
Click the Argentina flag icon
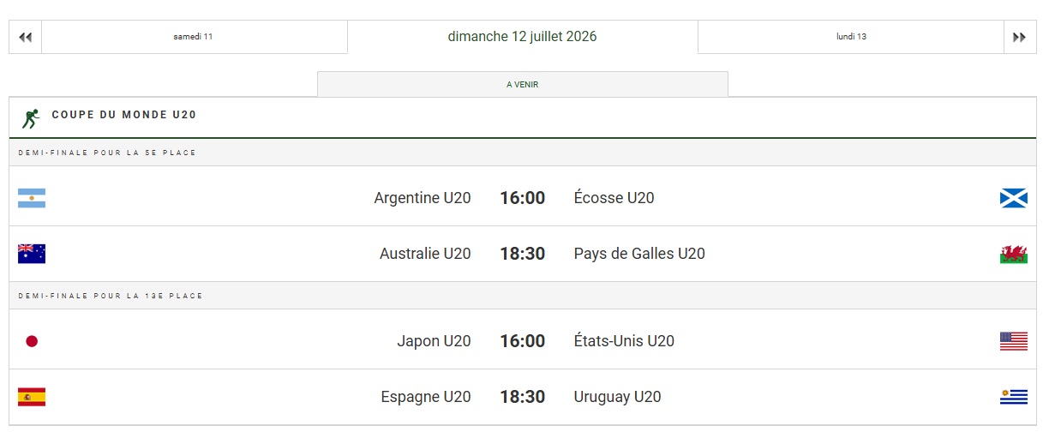click(x=32, y=198)
